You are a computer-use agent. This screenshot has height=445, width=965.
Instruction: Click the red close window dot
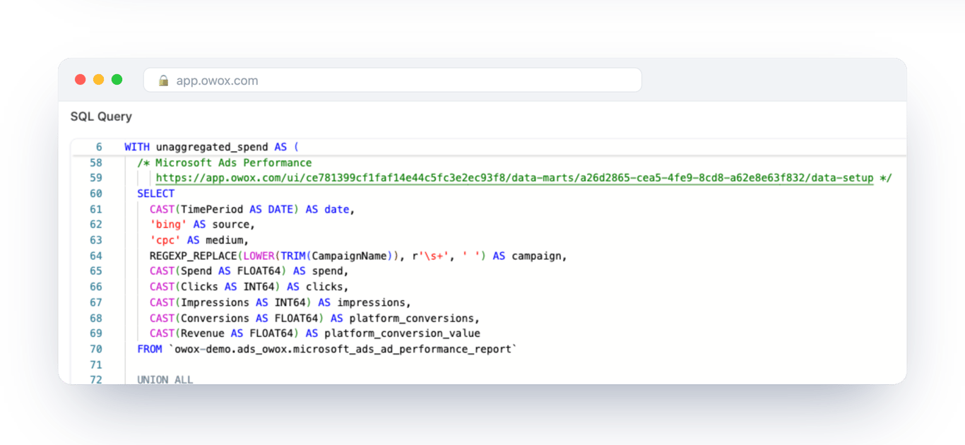(x=81, y=80)
